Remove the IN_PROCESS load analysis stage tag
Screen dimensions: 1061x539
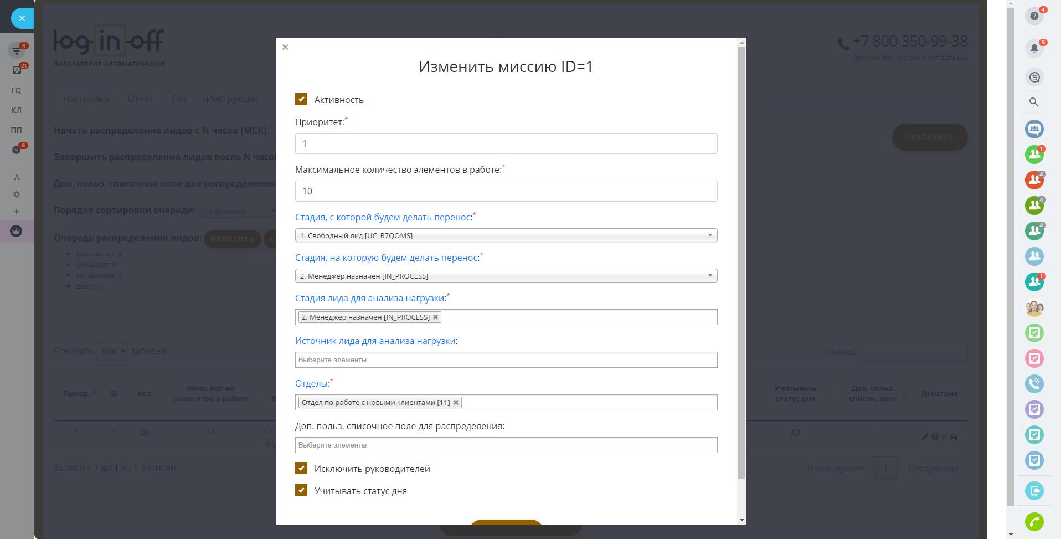[x=436, y=317]
